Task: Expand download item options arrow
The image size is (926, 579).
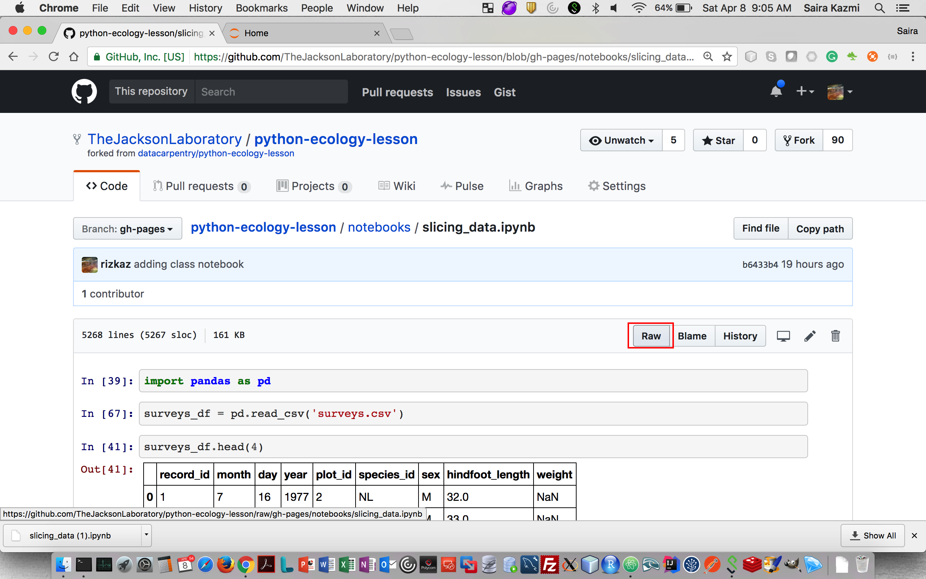Action: tap(146, 535)
